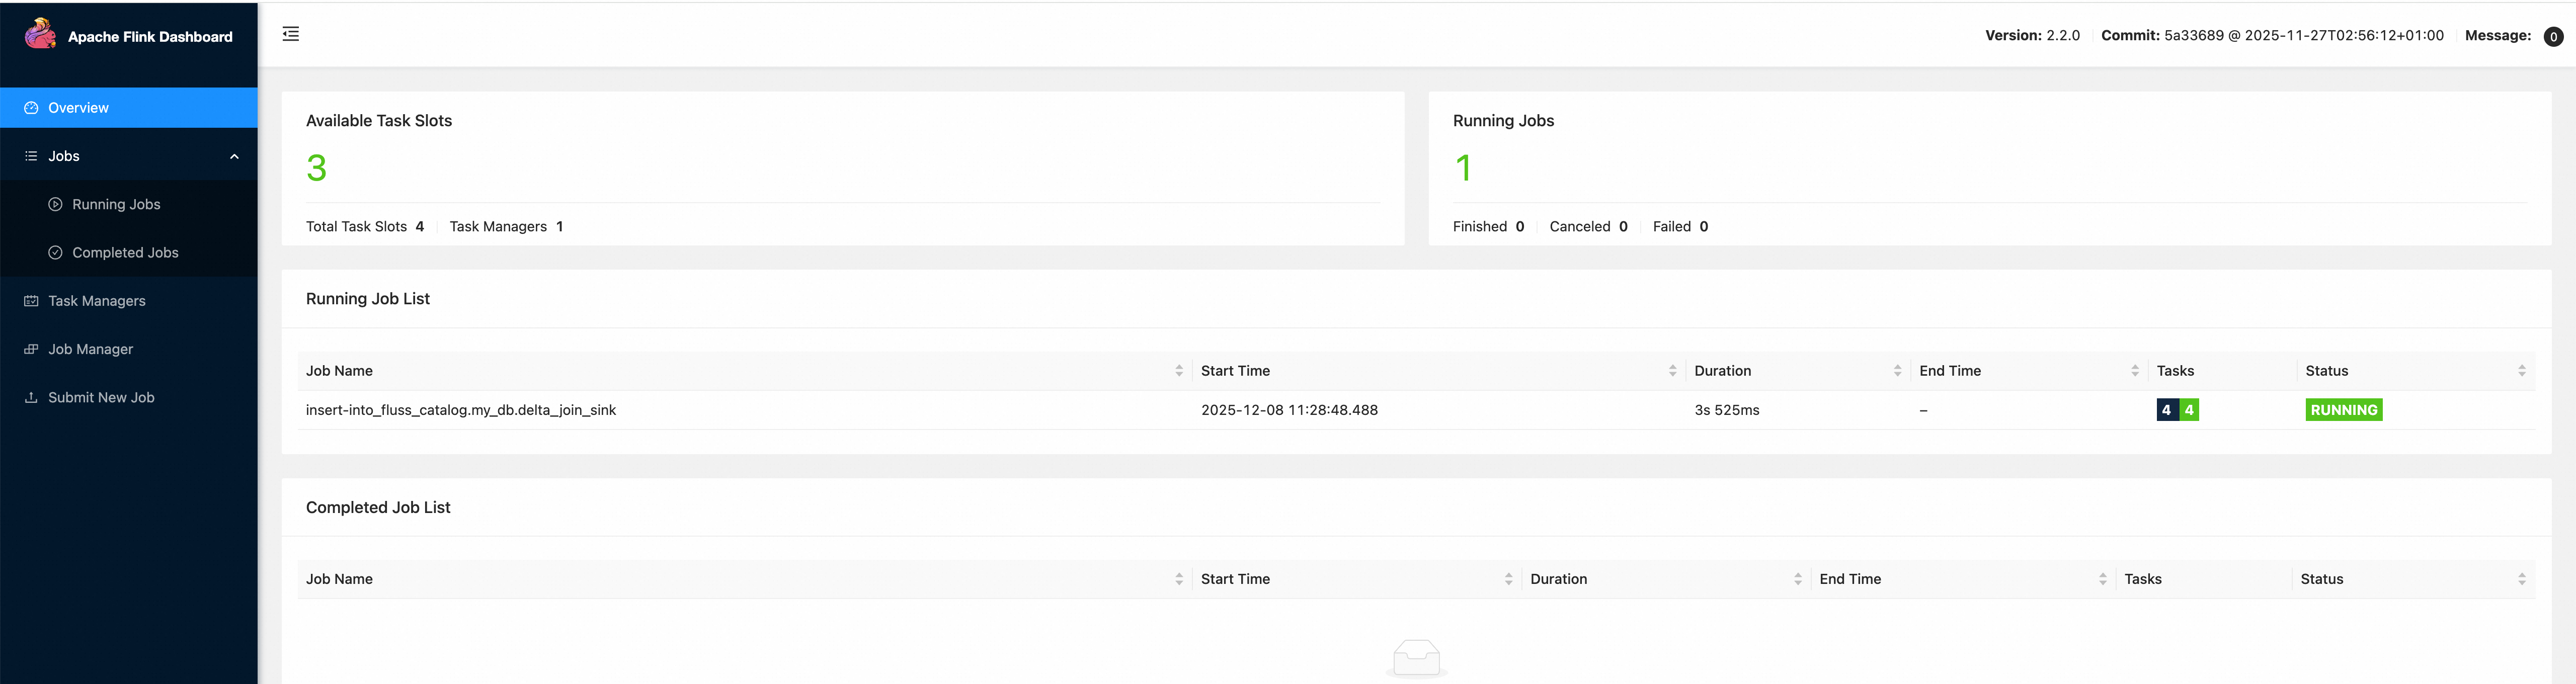Click the Apache Flink squirrel logo
This screenshot has height=684, width=2576.
point(40,34)
